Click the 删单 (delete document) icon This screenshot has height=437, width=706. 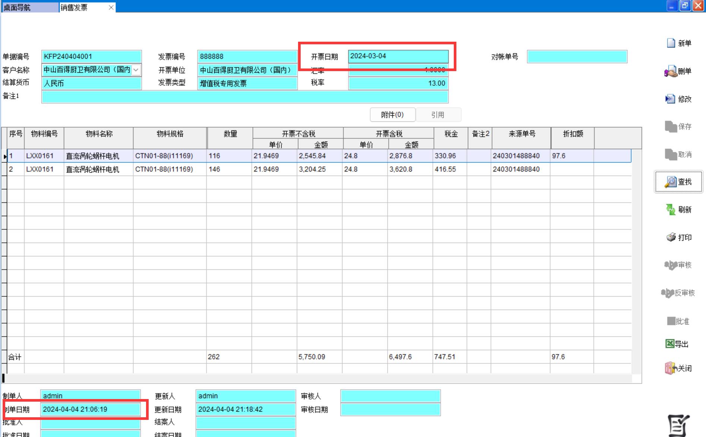coord(671,71)
